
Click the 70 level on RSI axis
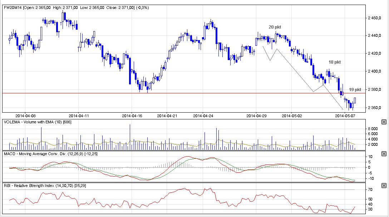370,189
